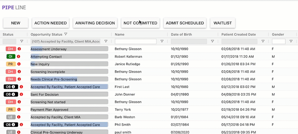
Task: Select the WAITLIST button
Action: point(223,23)
